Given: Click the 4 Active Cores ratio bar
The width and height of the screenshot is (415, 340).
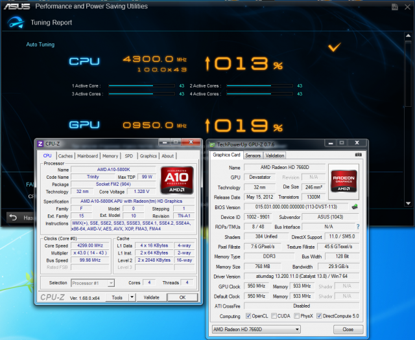Looking at the screenshot, I should tap(259, 94).
